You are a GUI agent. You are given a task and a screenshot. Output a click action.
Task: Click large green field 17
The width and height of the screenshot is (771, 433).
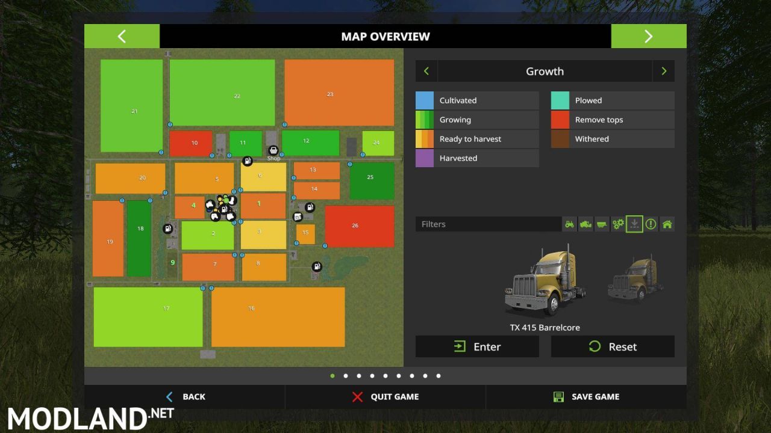[148, 317]
